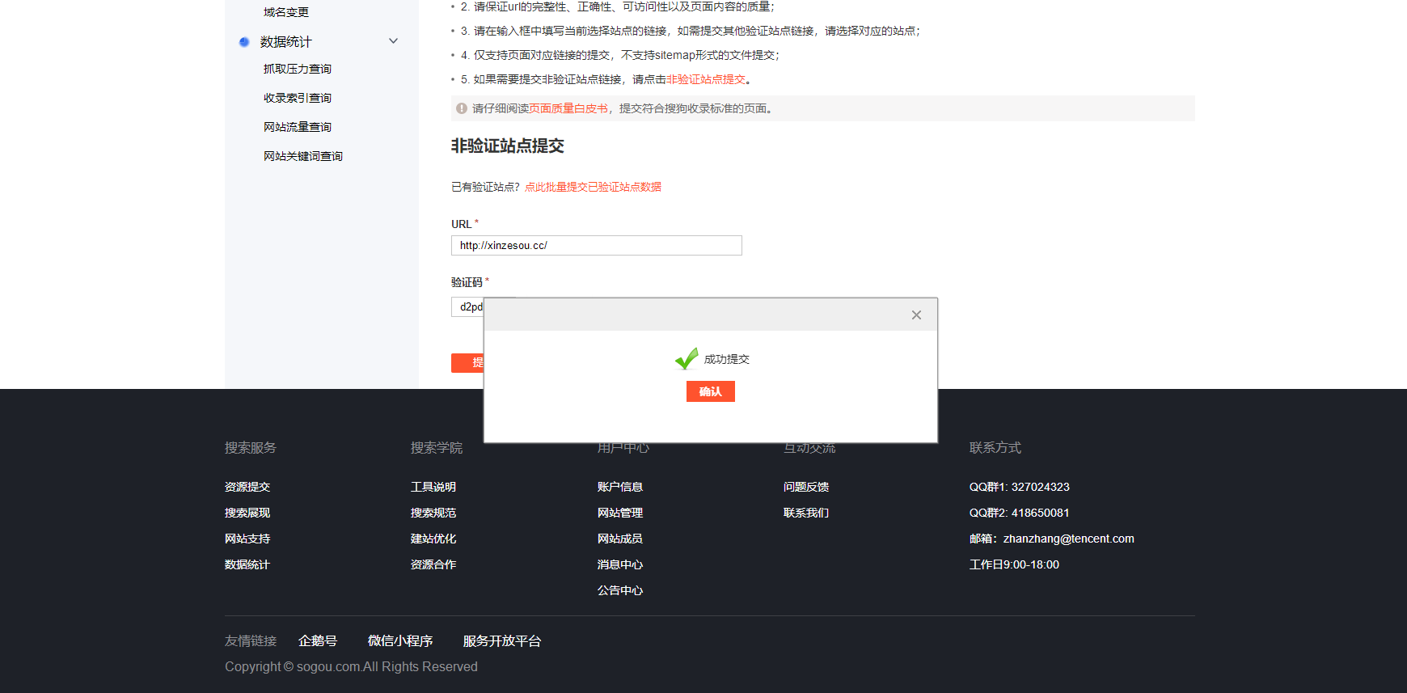Viewport: 1407px width, 693px height.
Task: Open footer link 建站优化
Action: click(x=433, y=539)
